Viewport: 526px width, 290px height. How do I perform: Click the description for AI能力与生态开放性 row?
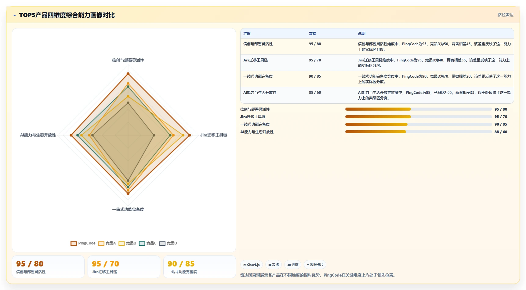pyautogui.click(x=434, y=95)
